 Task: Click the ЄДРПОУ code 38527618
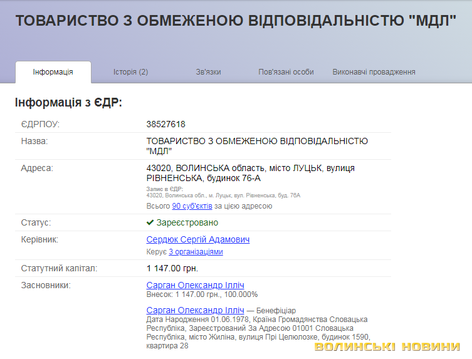click(x=165, y=124)
